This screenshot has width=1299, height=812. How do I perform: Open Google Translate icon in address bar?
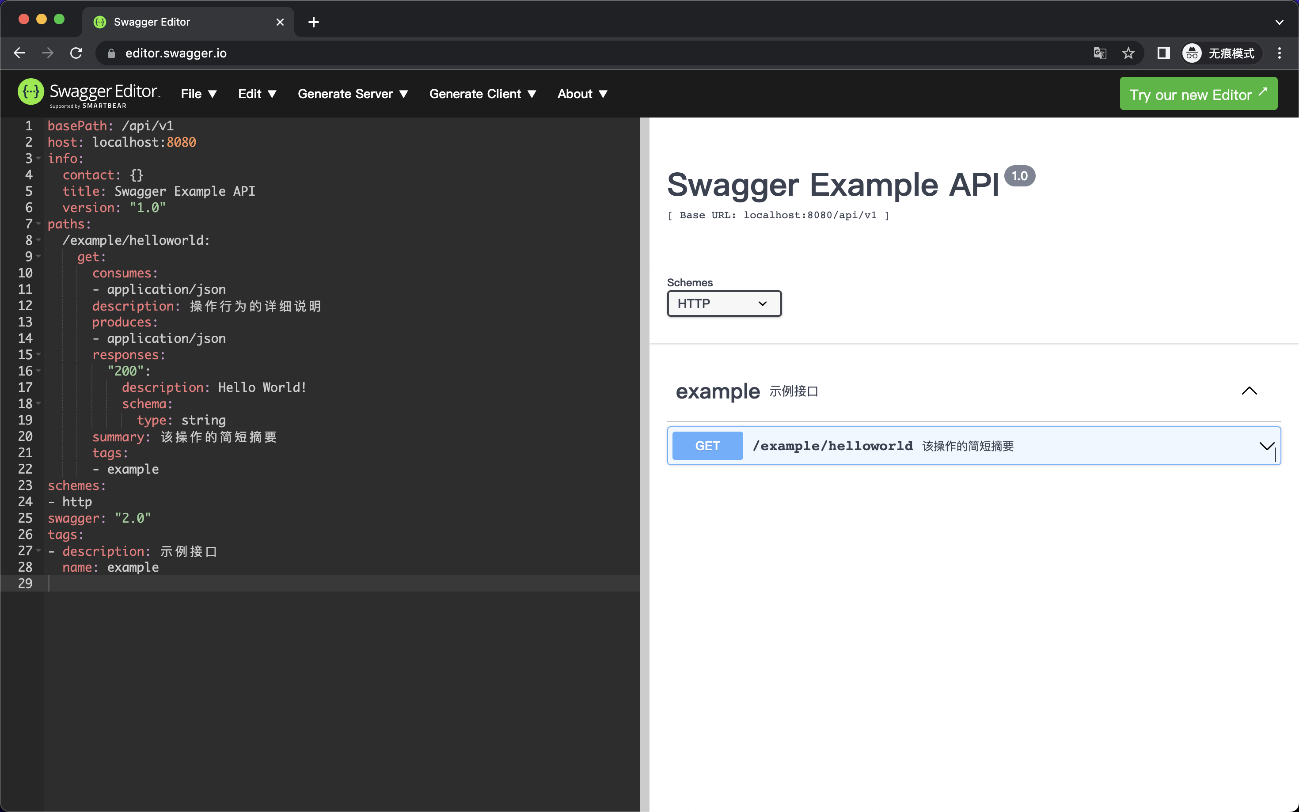point(1100,53)
